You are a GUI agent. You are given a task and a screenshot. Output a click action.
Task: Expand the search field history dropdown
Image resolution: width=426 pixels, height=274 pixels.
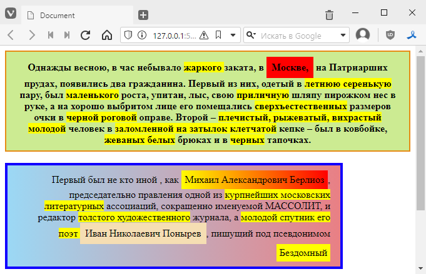coord(343,35)
